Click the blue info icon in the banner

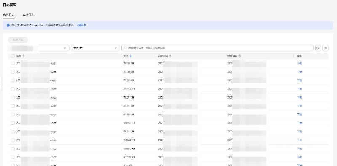(x=8, y=25)
